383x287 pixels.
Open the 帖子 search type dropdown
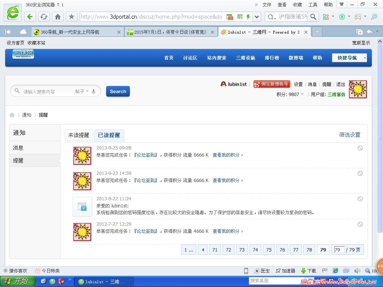[x=82, y=91]
